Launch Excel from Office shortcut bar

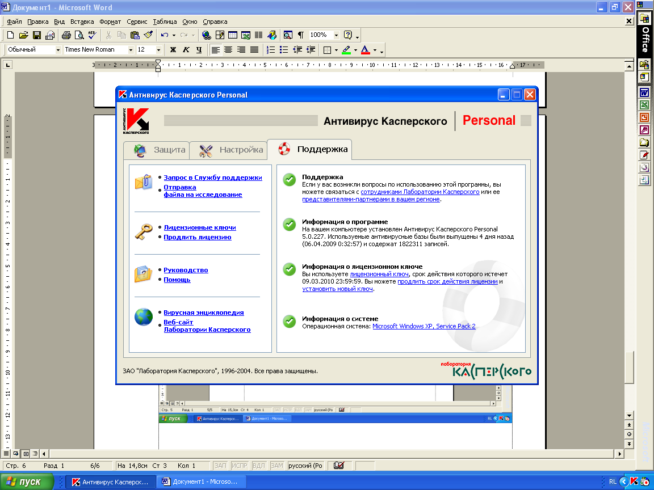pos(644,105)
